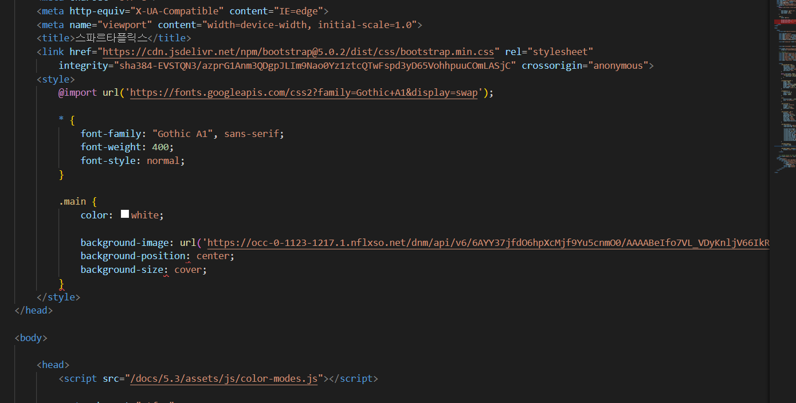The height and width of the screenshot is (403, 796).
Task: Click the font-weight value 400
Action: [160, 147]
